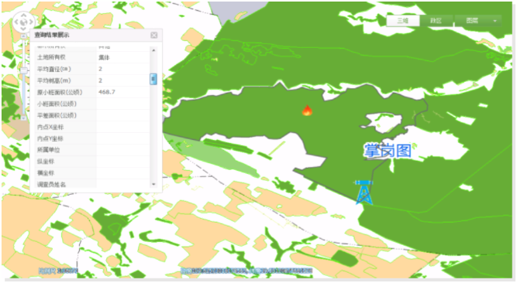Zoom out with the bottom zoom bar arrow
The width and height of the screenshot is (517, 283).
[x=23, y=118]
